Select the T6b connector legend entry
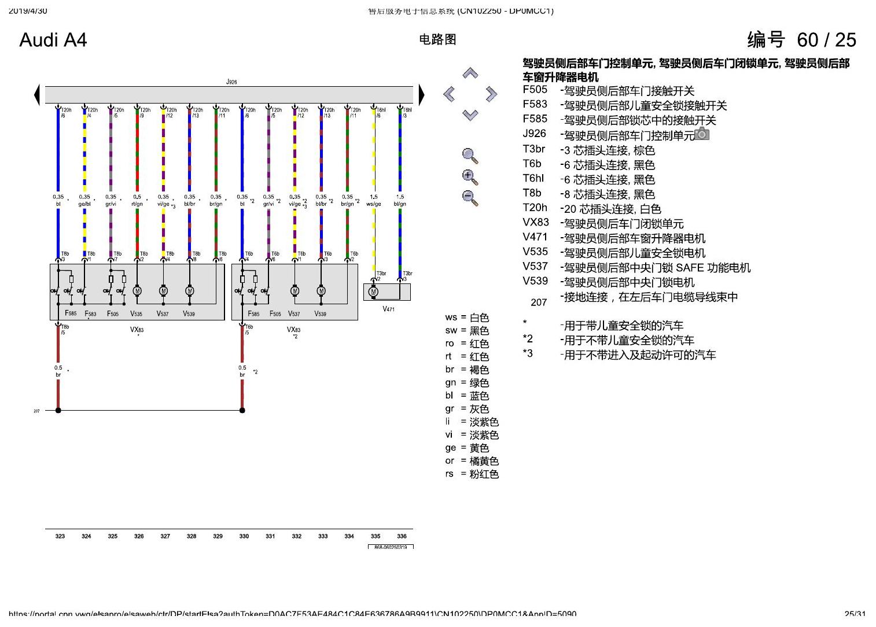 (x=589, y=164)
